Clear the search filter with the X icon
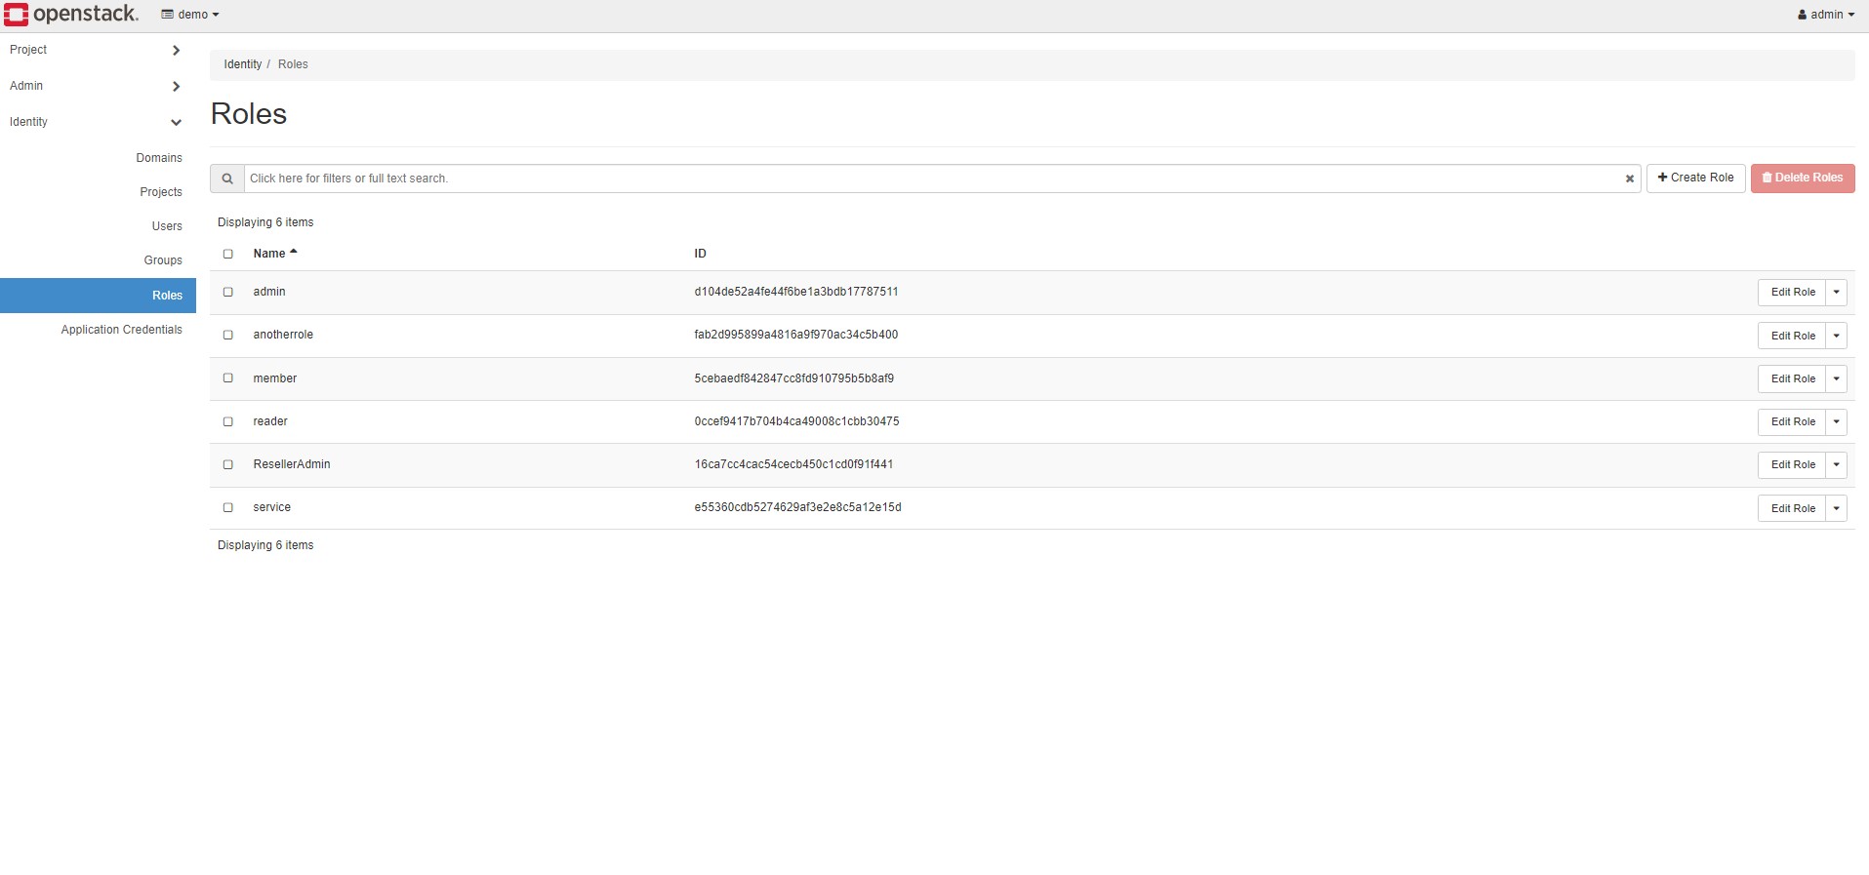This screenshot has height=875, width=1869. point(1629,179)
